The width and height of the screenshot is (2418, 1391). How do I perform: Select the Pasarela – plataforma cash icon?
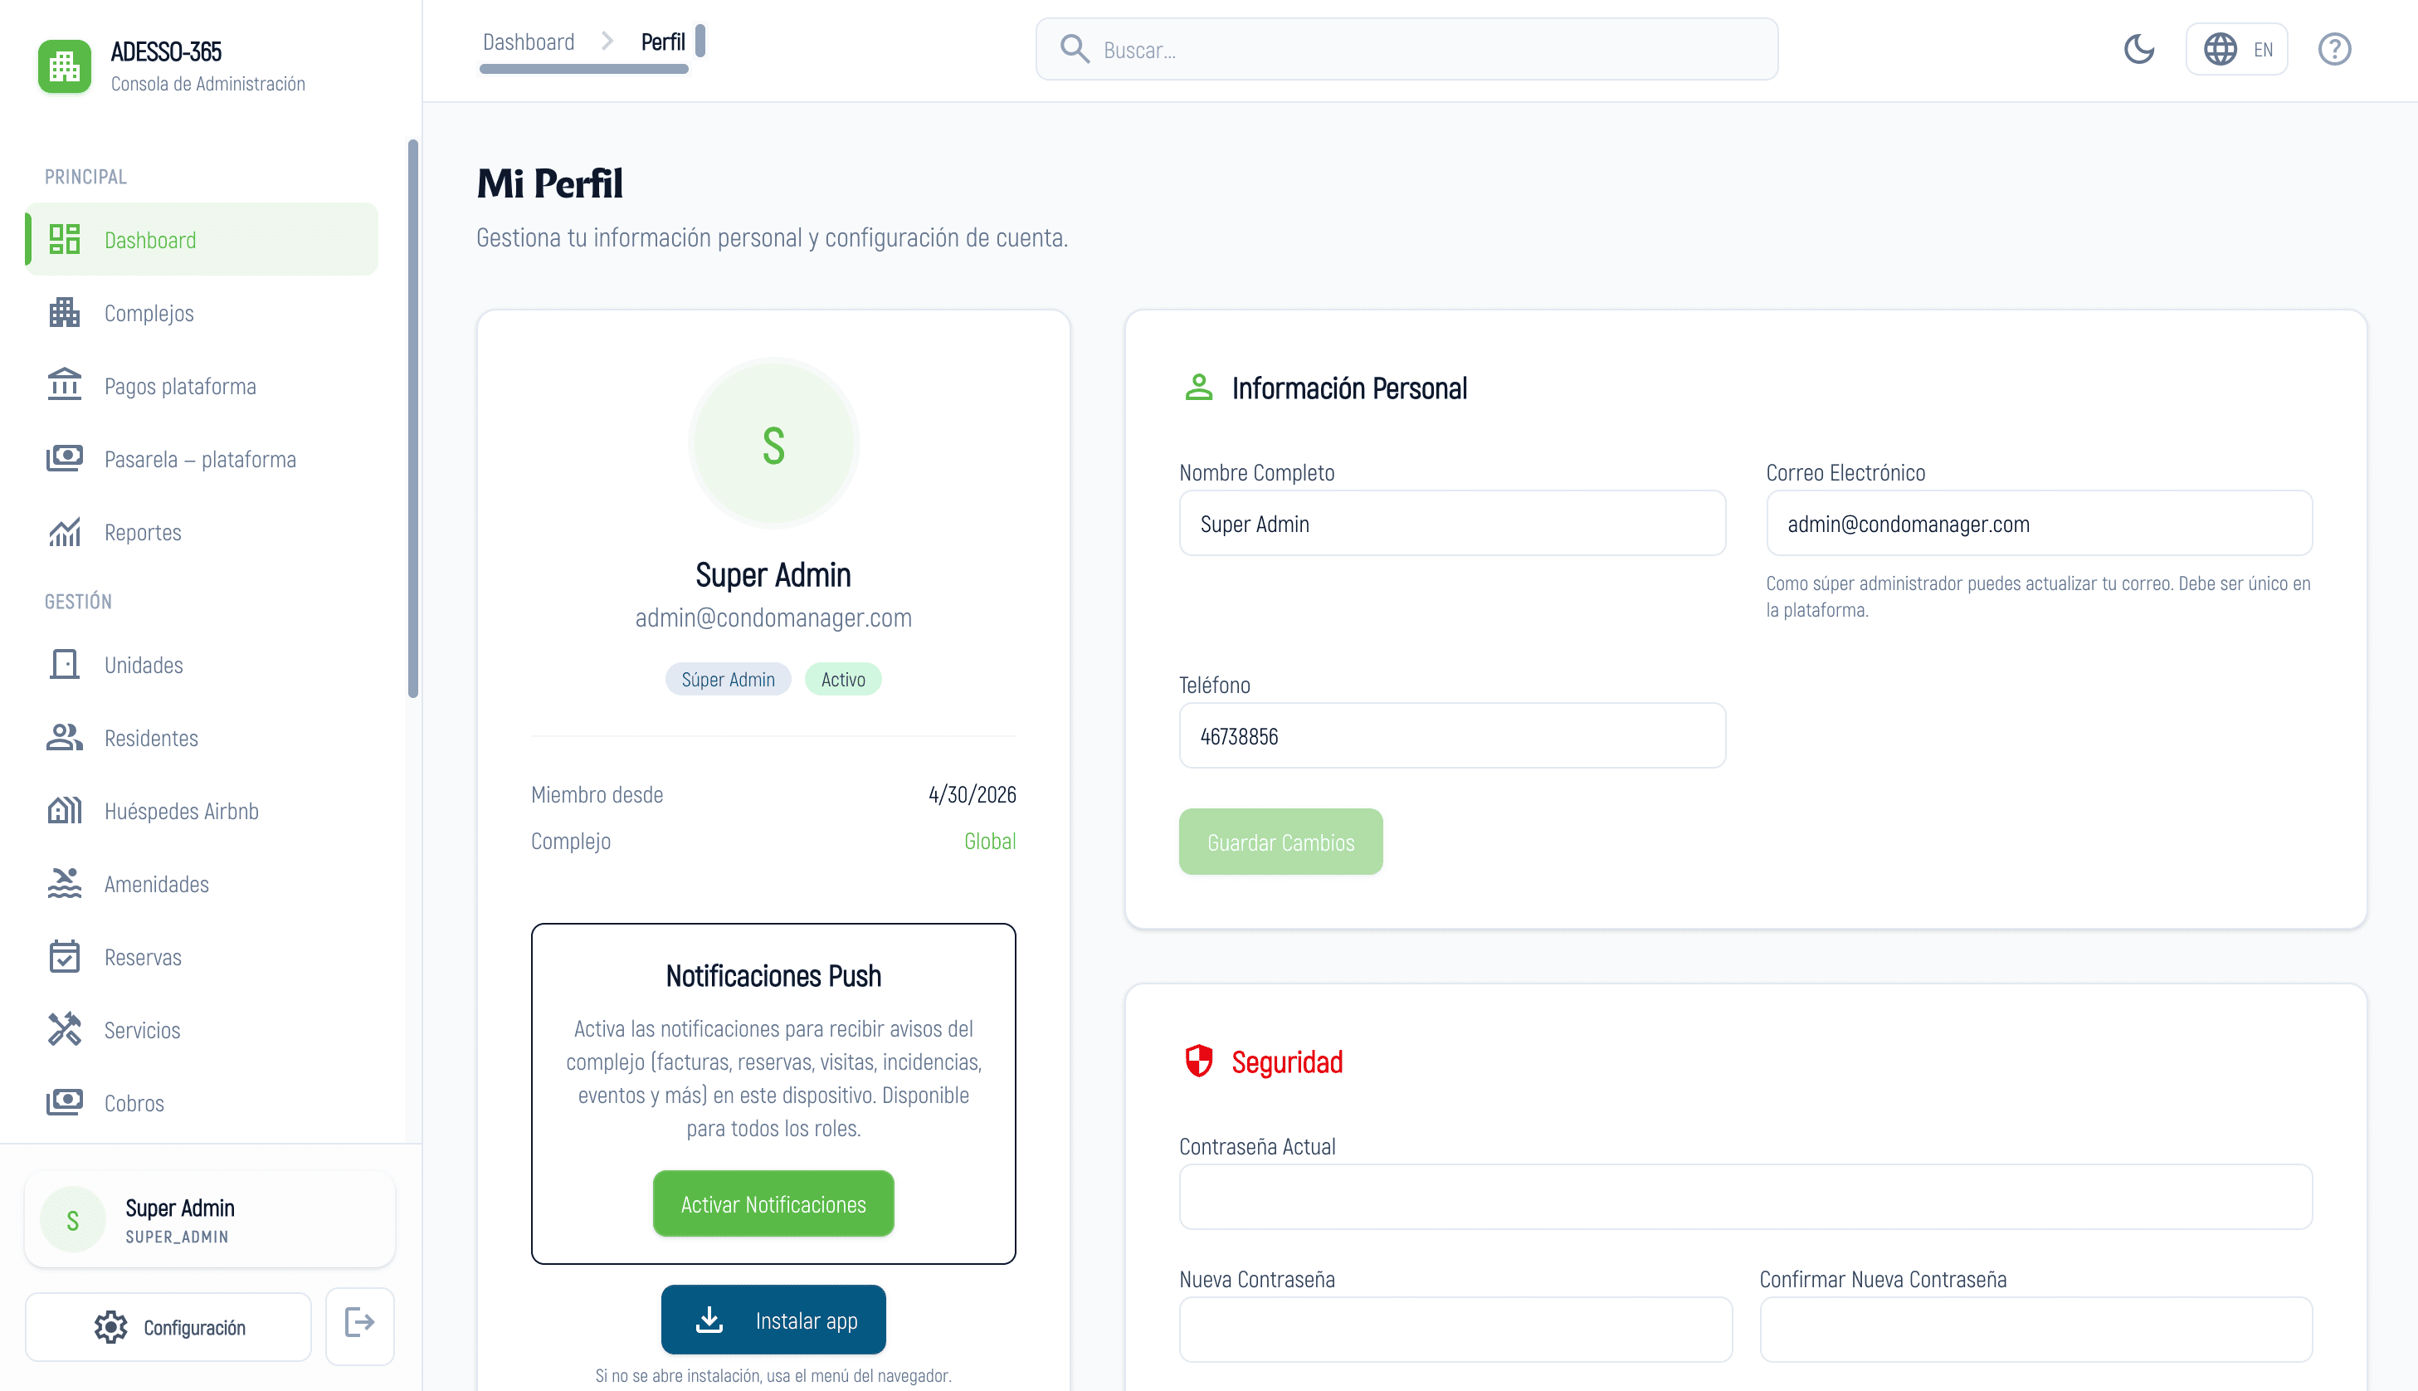[x=64, y=459]
